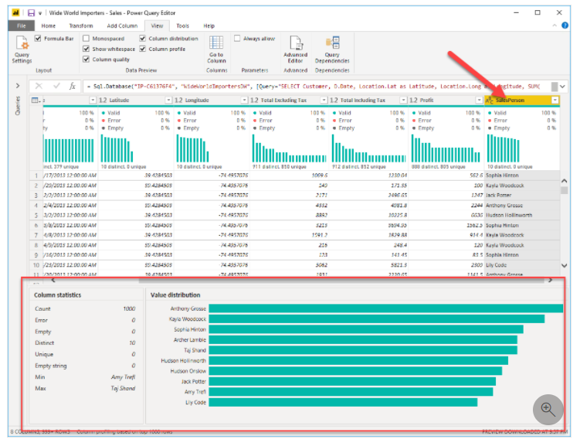The width and height of the screenshot is (580, 443).
Task: Open Profit column filter dropdown
Action: [479, 100]
